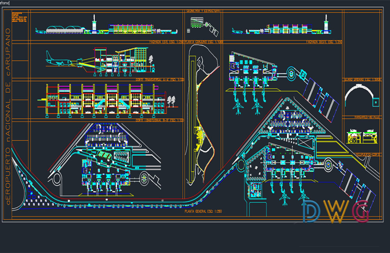The height and width of the screenshot is (253, 390).
Task: Pick the trees beside the longitudinal section
Action: (171, 101)
